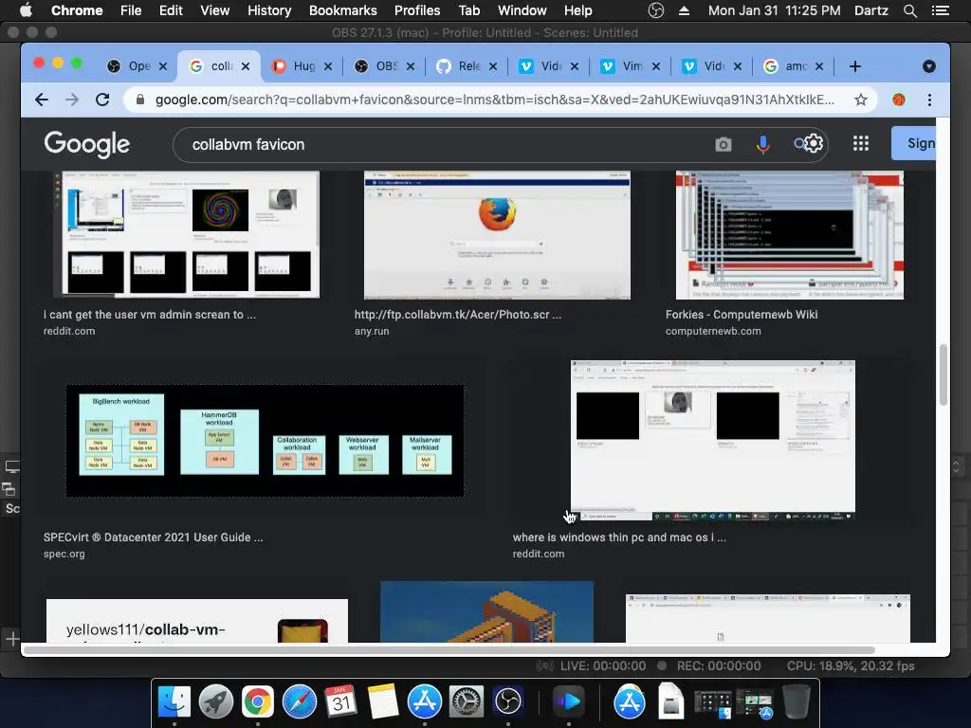Click the Chrome address bar URL
Screen dimensions: 971x728
[x=494, y=100]
